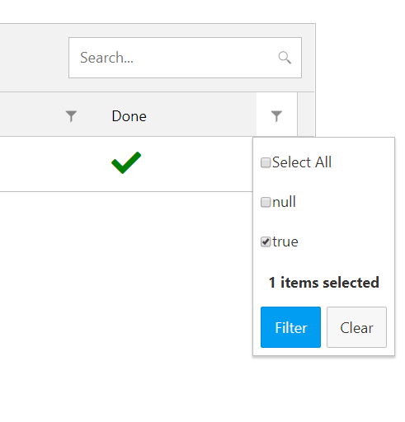This screenshot has width=405, height=422.
Task: Click the green checkmark in the Done cell
Action: pos(126,162)
